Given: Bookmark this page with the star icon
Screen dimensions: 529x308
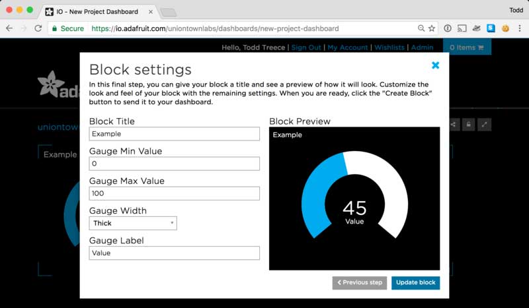Looking at the screenshot, I should click(432, 28).
